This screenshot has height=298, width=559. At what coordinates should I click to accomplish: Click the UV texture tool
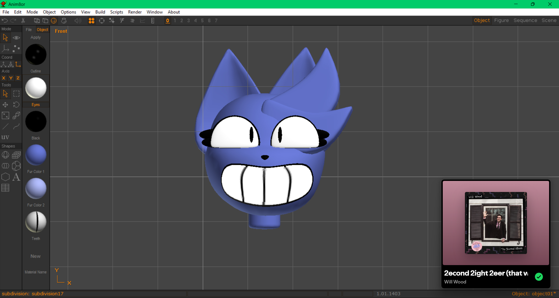(x=5, y=137)
